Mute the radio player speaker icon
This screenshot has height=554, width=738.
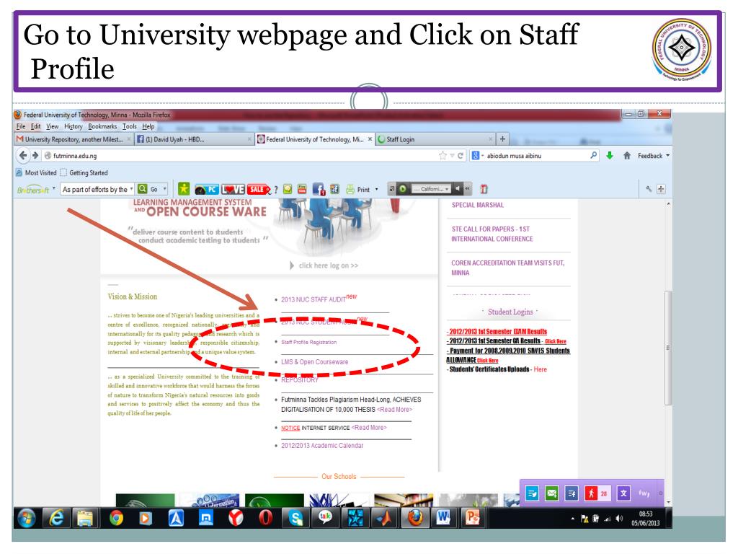[458, 189]
